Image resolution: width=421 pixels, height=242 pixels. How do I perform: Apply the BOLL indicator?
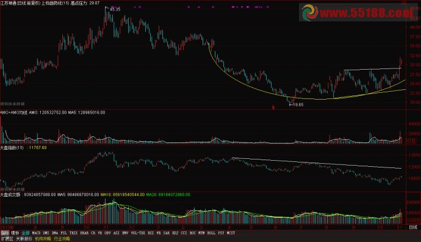click(x=211, y=233)
